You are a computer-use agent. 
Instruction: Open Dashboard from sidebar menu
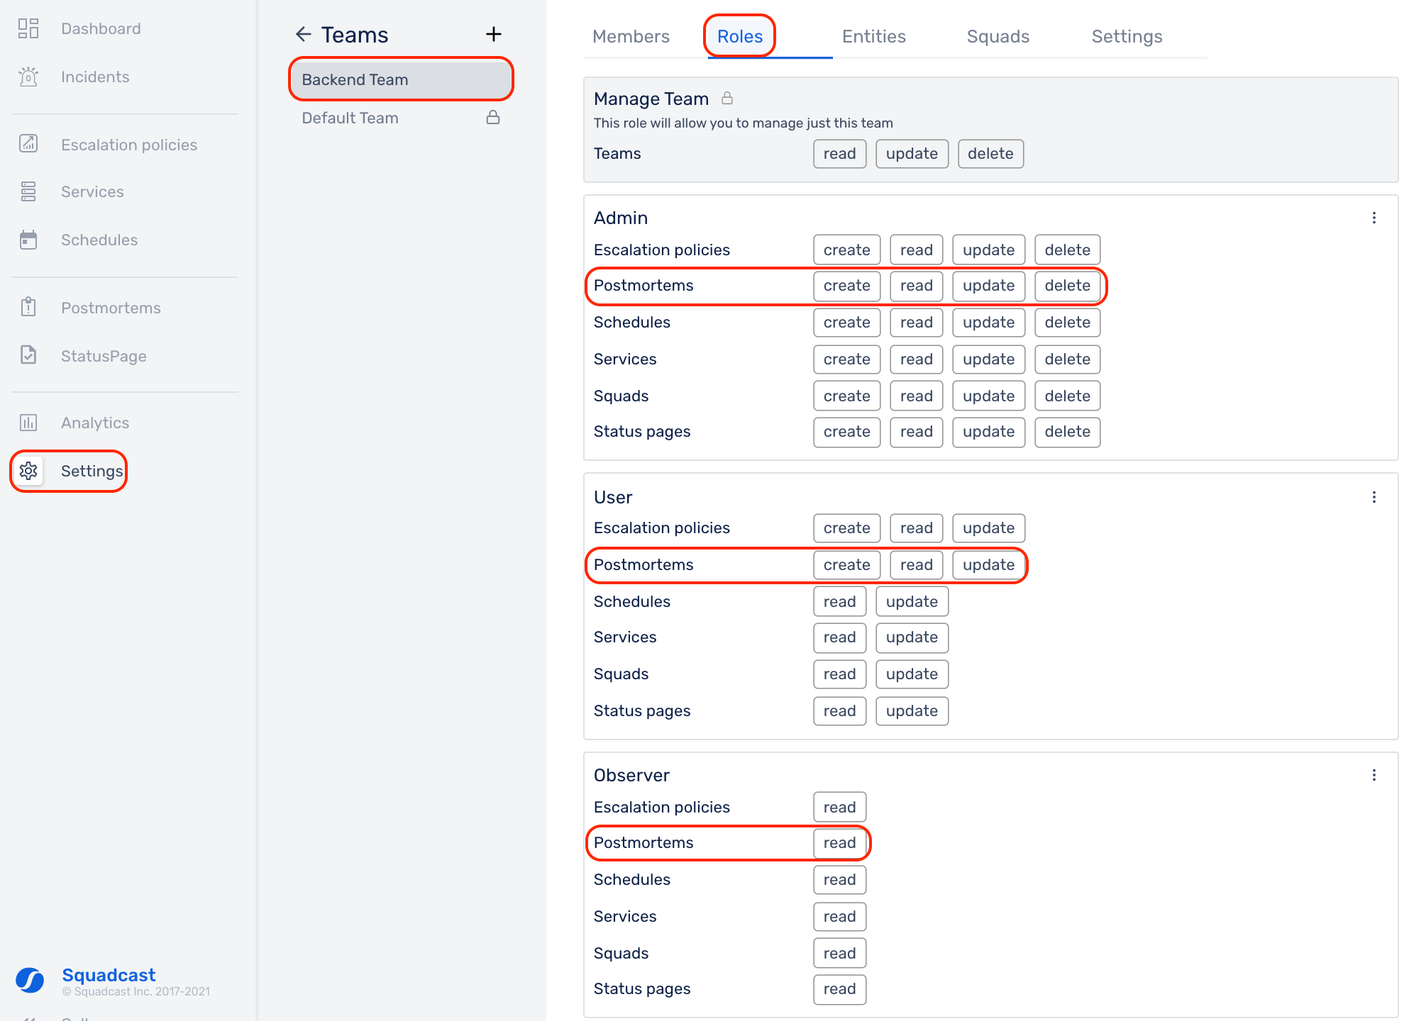(x=101, y=28)
